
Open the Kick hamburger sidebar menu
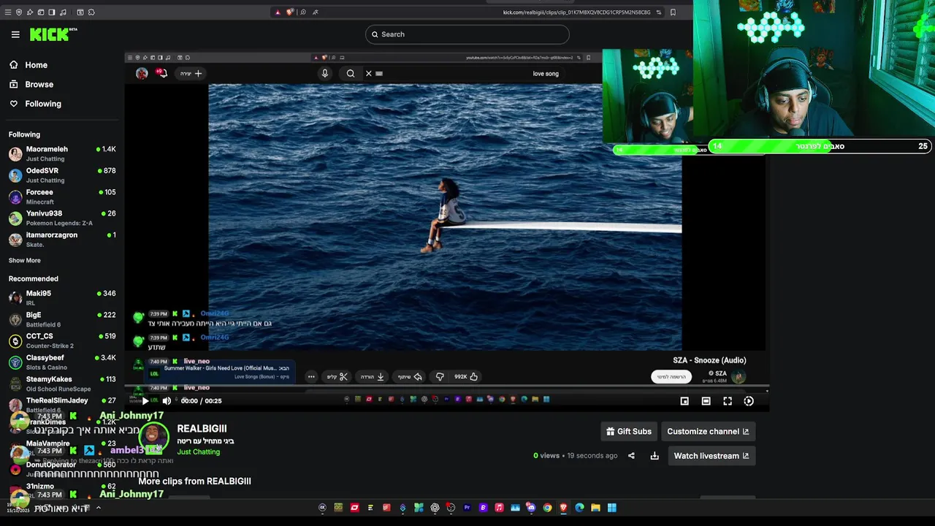pos(15,34)
